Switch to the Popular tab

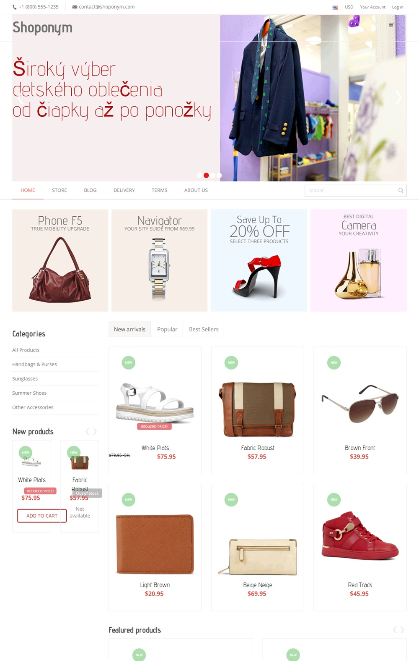tap(167, 329)
